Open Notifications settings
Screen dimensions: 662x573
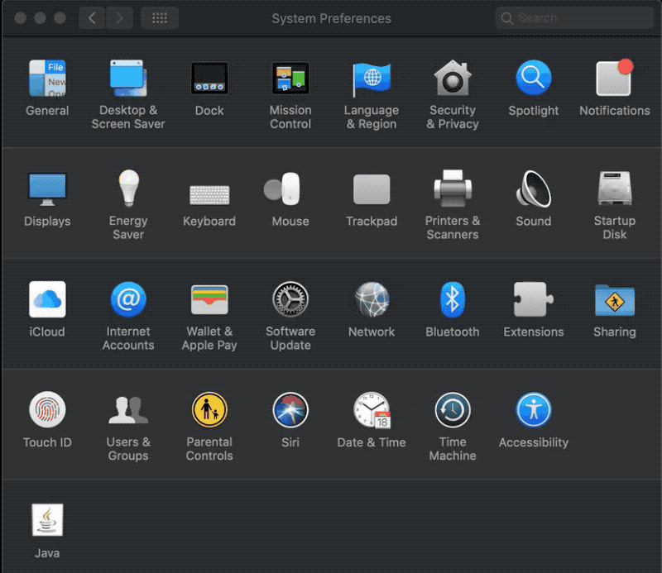[x=614, y=79]
